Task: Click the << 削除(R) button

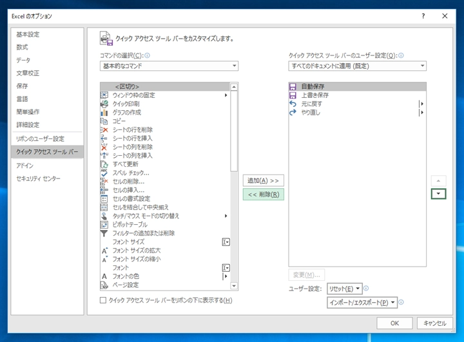Action: pos(264,195)
